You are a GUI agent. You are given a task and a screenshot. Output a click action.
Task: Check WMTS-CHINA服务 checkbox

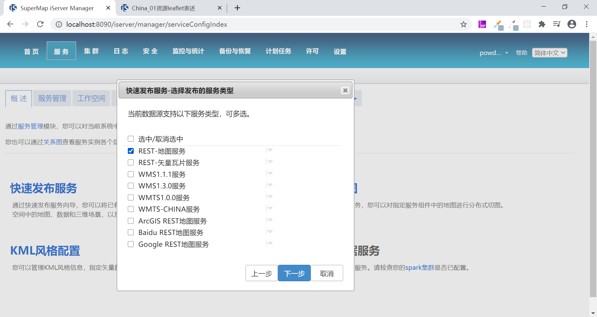131,209
